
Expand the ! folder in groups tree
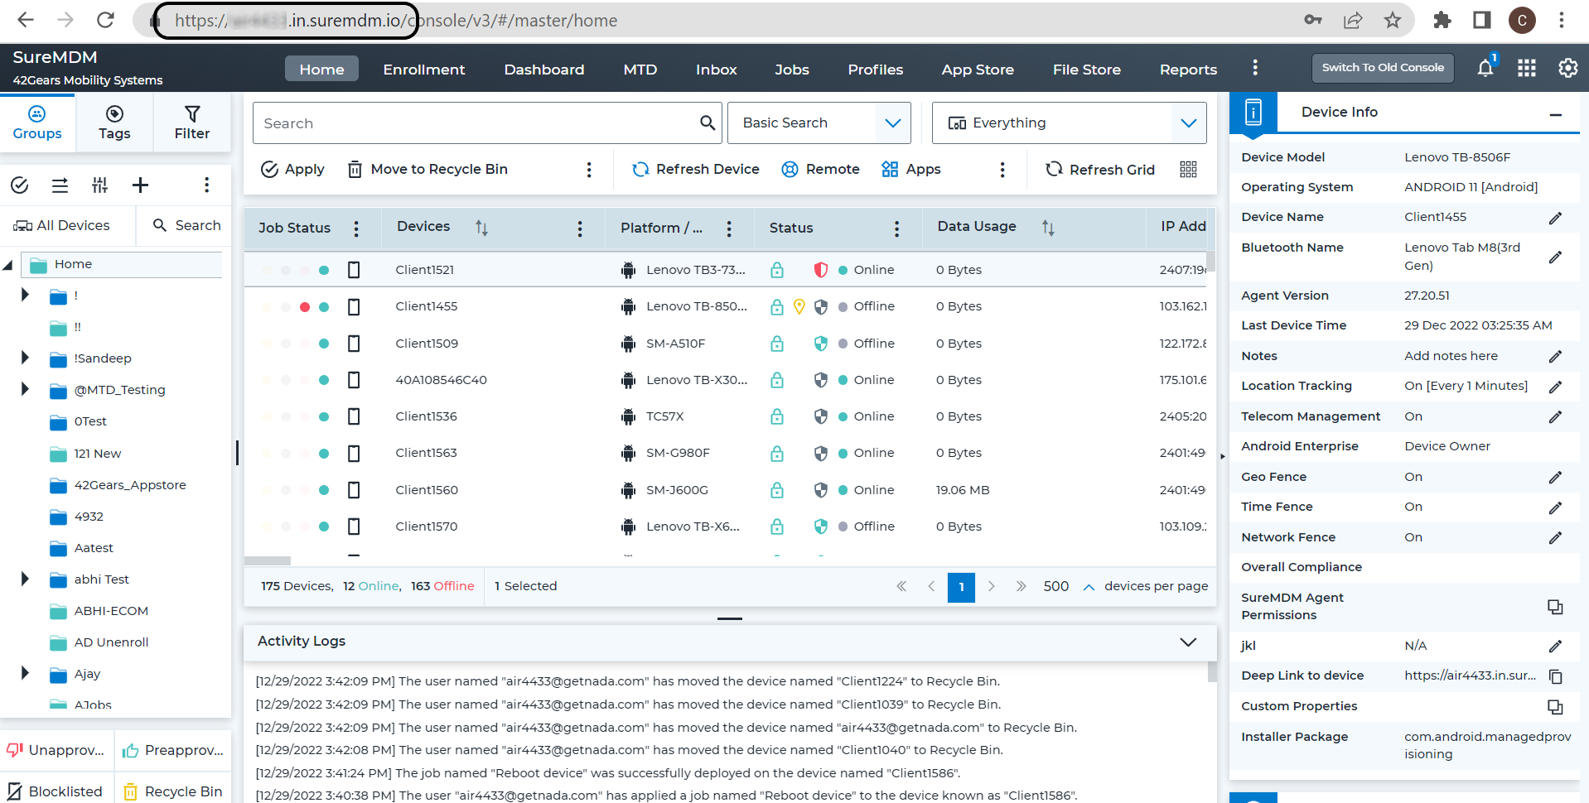pos(25,295)
